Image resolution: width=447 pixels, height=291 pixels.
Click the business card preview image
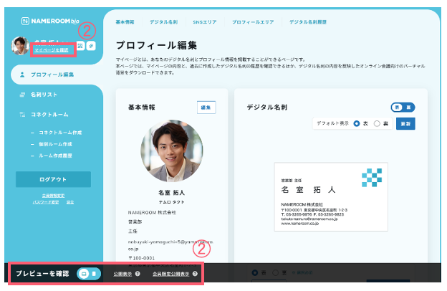pyautogui.click(x=331, y=197)
